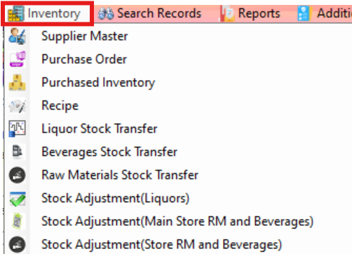The image size is (352, 254).
Task: Click the Beverages Stock Transfer icon
Action: (17, 152)
